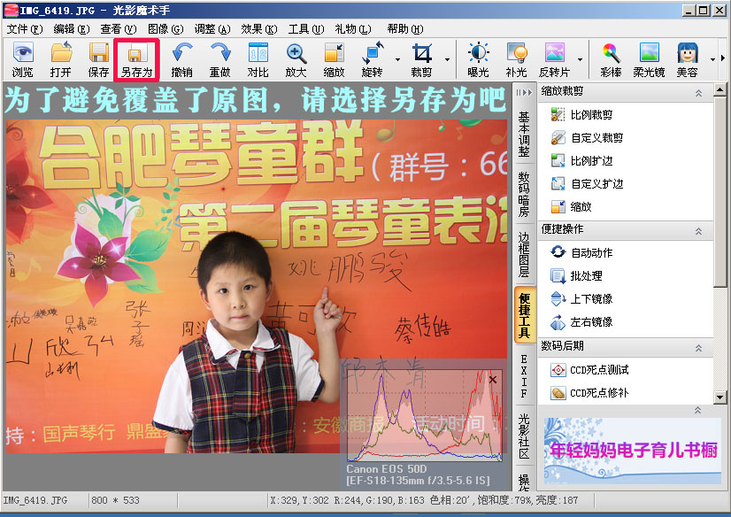Activate the 裁剪 (Crop) tool
The image size is (731, 517).
click(x=421, y=59)
